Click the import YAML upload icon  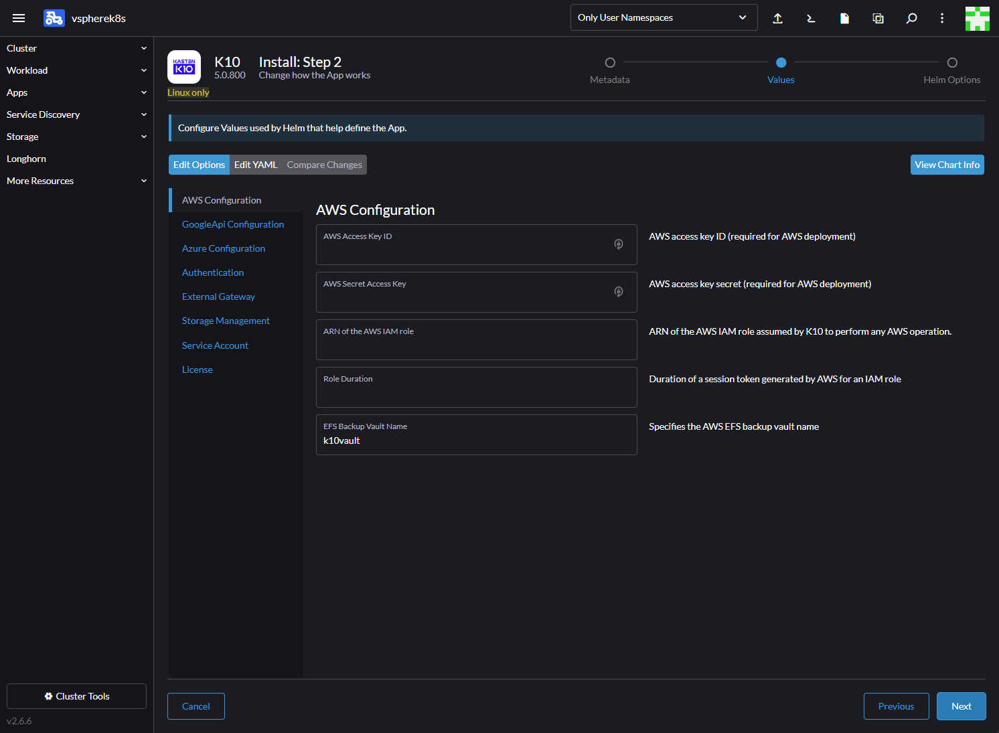pos(777,18)
